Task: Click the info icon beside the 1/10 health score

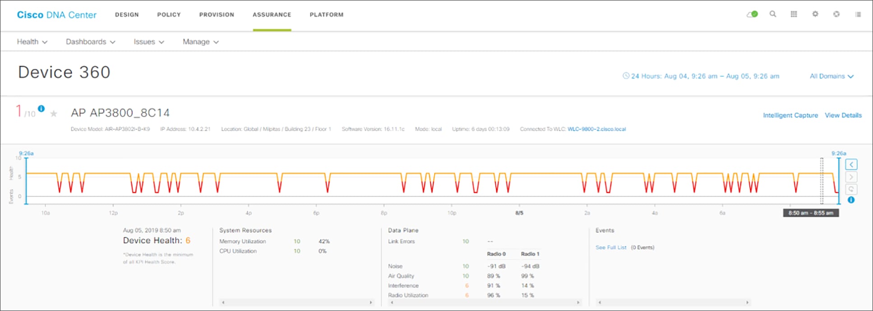Action: pyautogui.click(x=41, y=109)
